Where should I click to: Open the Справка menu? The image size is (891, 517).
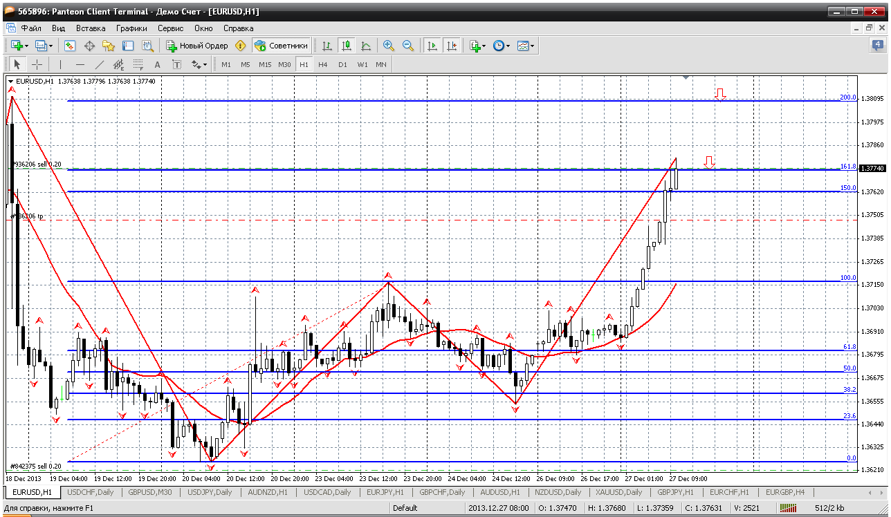(239, 28)
